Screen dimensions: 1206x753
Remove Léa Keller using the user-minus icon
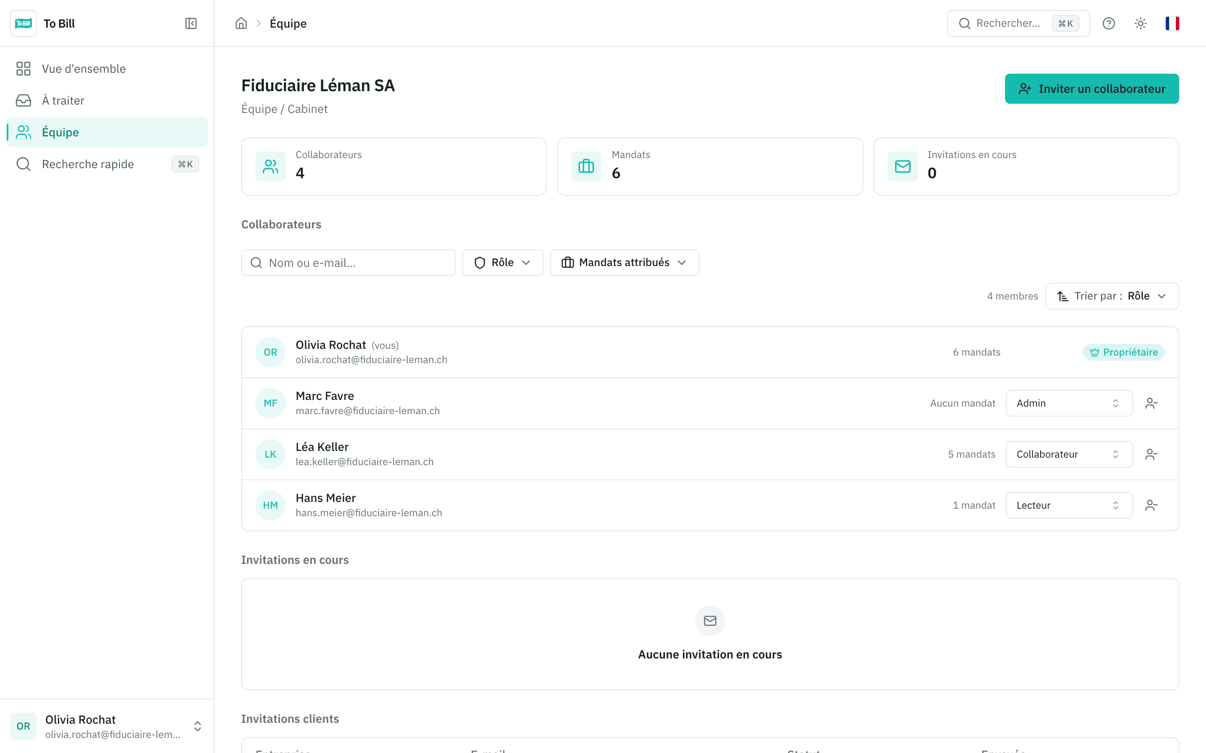point(1151,454)
